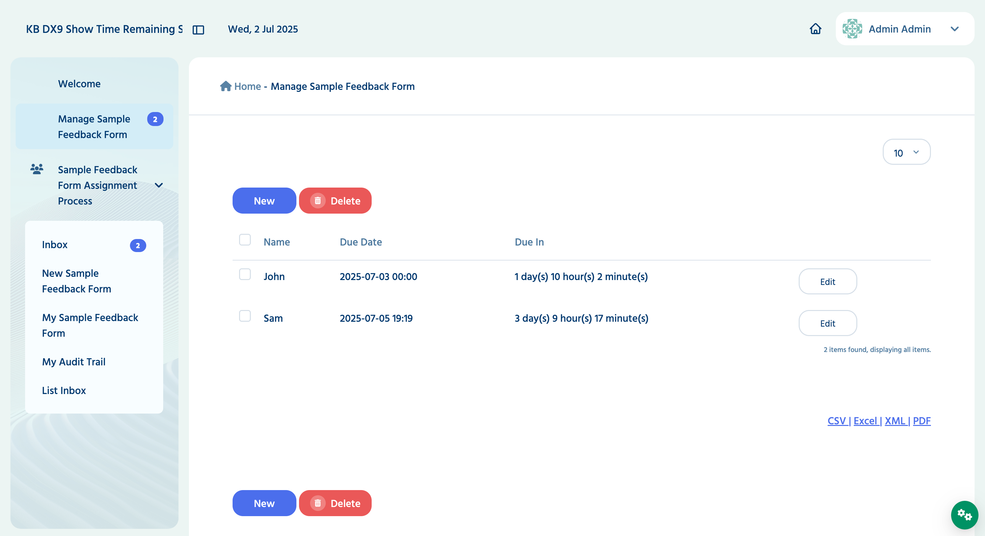The image size is (985, 536).
Task: Click the Manage Sample Feedback Form breadcrumb title
Action: [343, 86]
